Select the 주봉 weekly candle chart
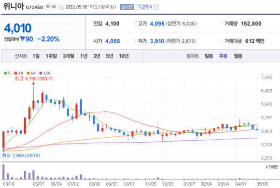Viewport: 280px width, 188px height. click(x=223, y=56)
